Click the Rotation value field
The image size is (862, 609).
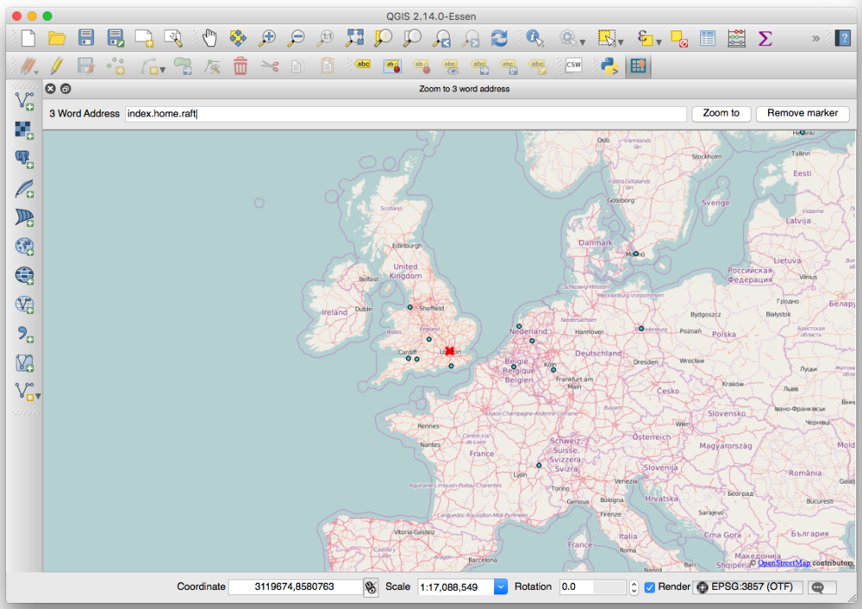[593, 587]
